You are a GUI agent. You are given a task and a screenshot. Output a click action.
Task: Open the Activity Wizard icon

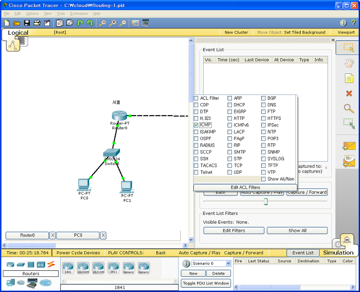pyautogui.click(x=47, y=23)
